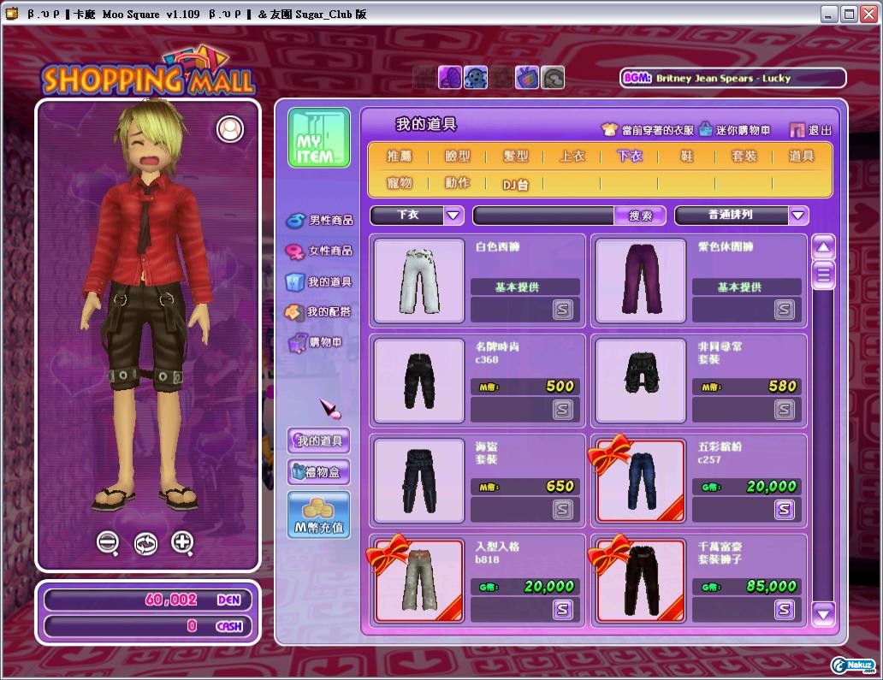Click the 迷你購物車 mini cart icon
The image size is (883, 680).
706,130
